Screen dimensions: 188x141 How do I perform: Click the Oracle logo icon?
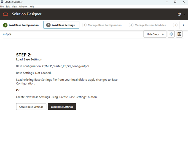6,14
